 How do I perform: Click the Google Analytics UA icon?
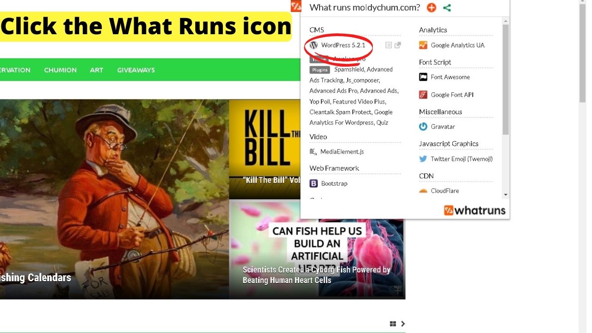pos(423,45)
